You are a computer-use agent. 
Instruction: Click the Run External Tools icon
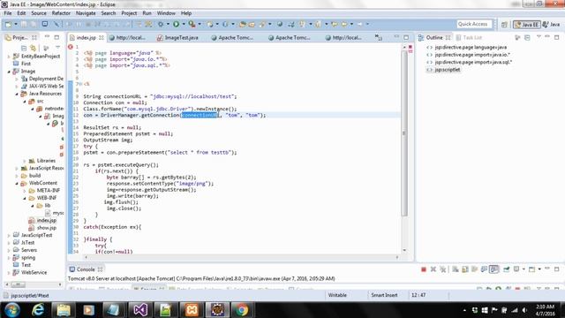click(192, 24)
